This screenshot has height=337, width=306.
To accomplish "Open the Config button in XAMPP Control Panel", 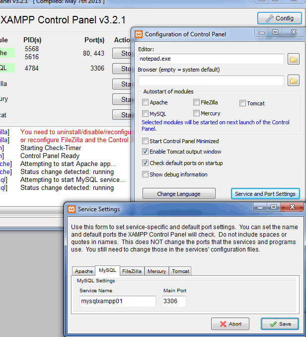I will pos(280,18).
